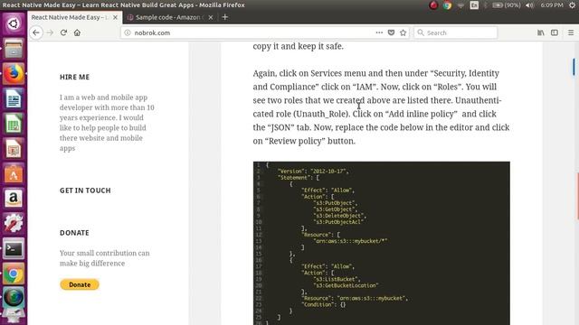579x325 pixels.
Task: Click the HIRE ME sidebar heading
Action: pyautogui.click(x=74, y=77)
